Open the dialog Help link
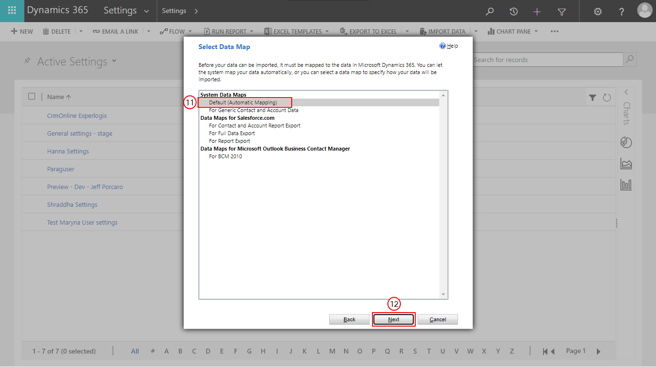Screen dimensions: 656x367 point(449,46)
